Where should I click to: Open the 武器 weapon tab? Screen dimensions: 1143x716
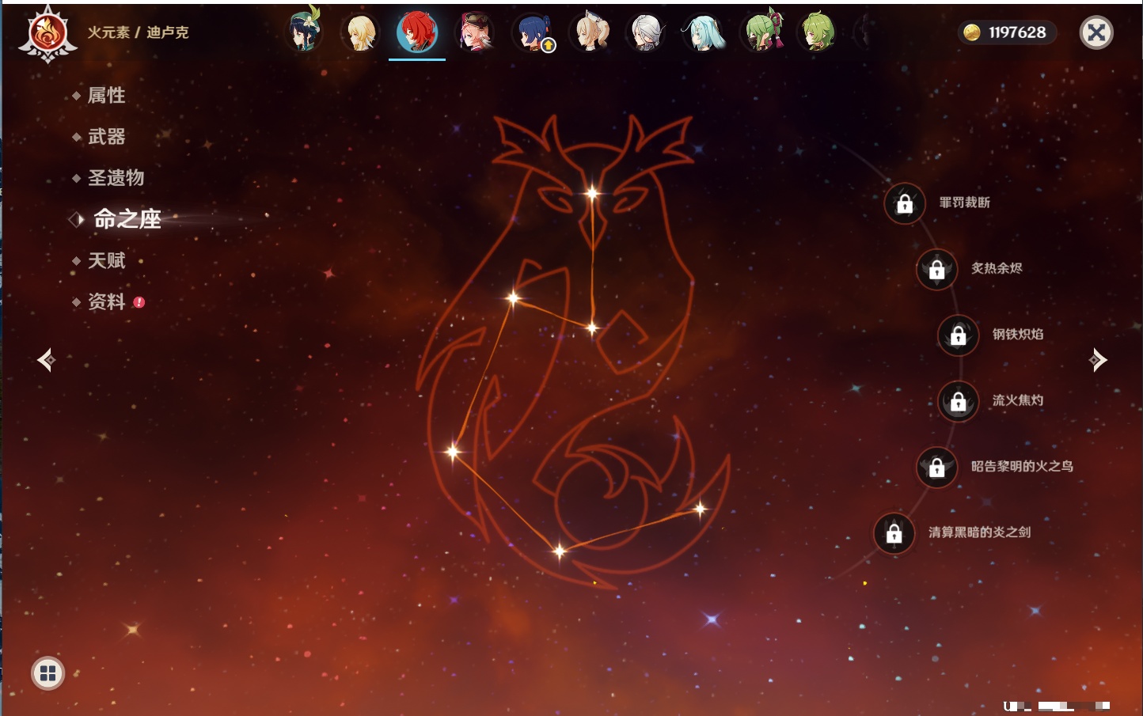(106, 137)
